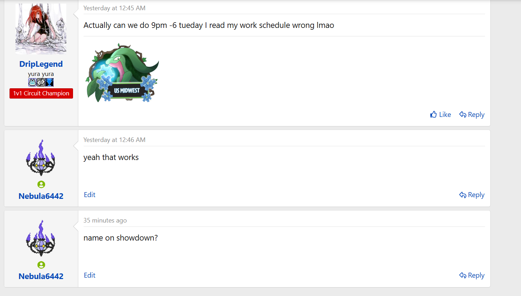The height and width of the screenshot is (296, 521).
Task: Click the "1v1 Circuit Champion" red banner
Action: point(41,93)
